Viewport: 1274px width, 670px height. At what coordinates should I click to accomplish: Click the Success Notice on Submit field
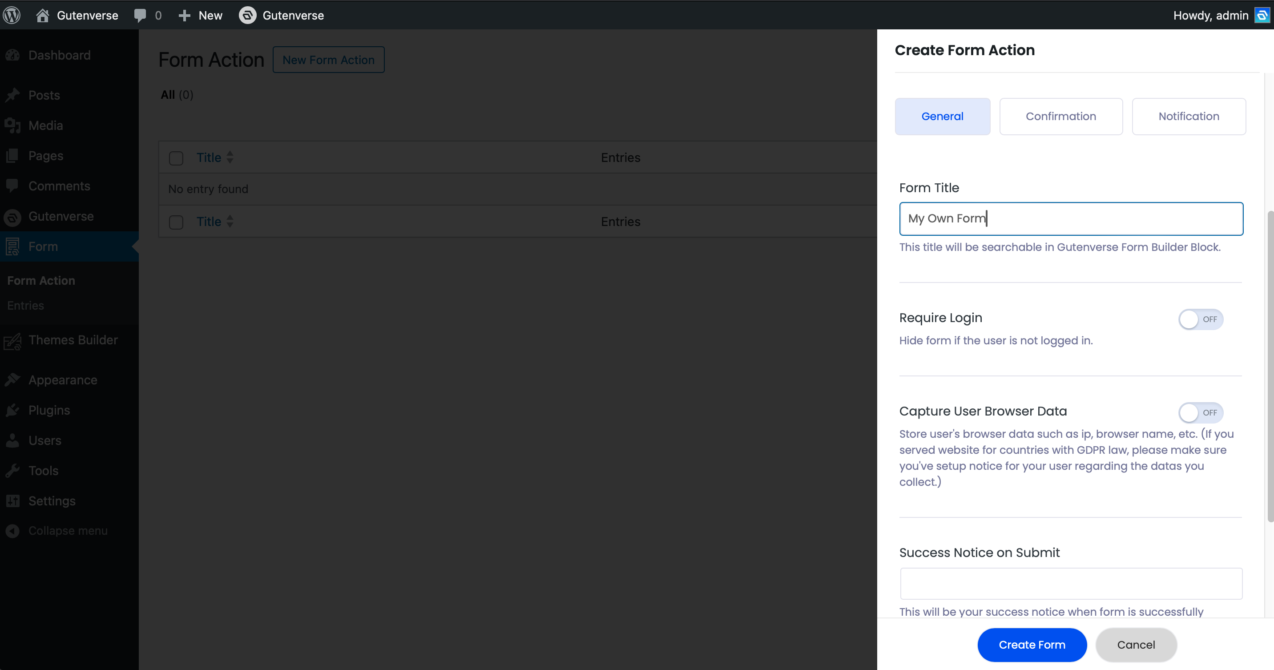(x=1071, y=583)
